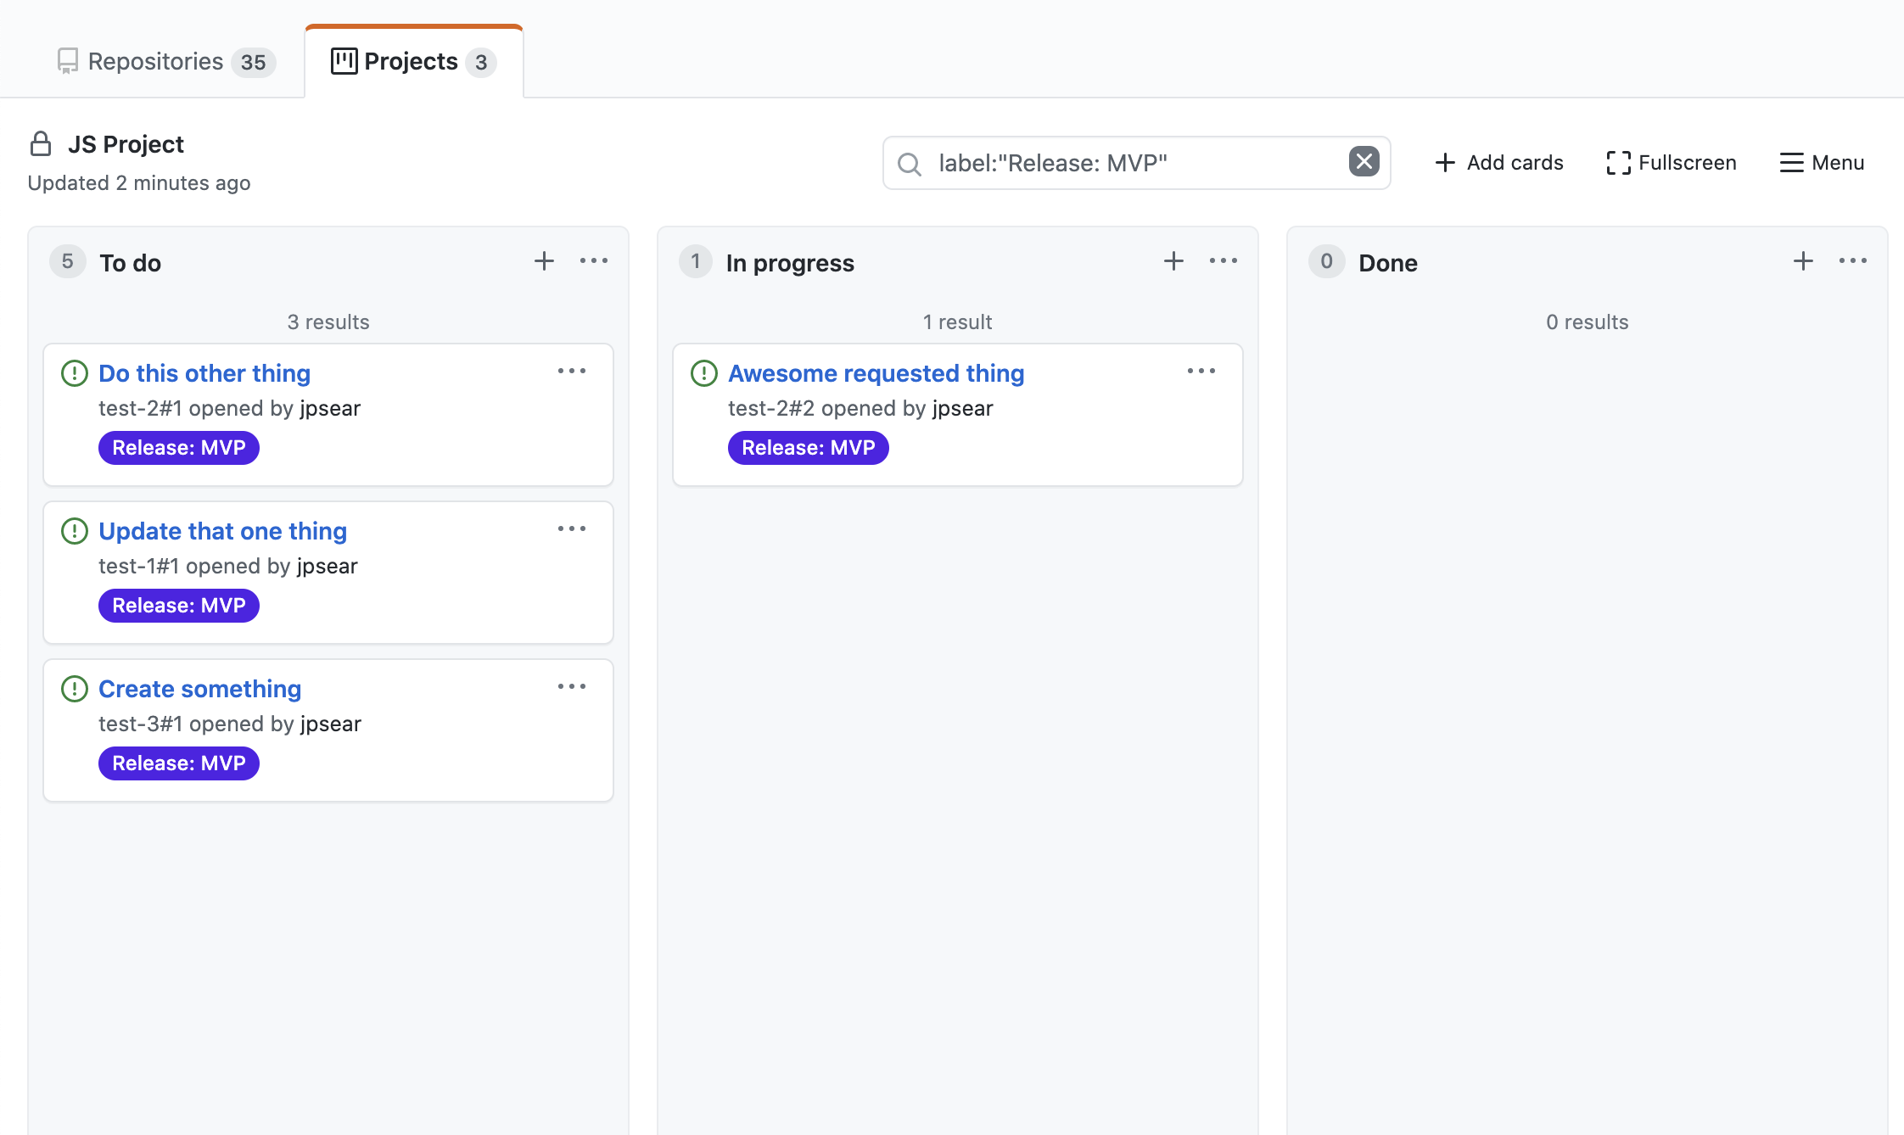Viewport: 1904px width, 1135px height.
Task: Add a card to the In progress column
Action: [1173, 261]
